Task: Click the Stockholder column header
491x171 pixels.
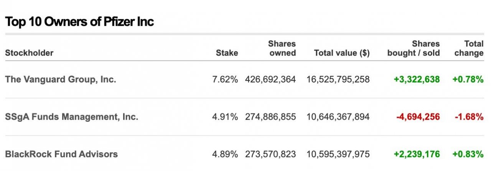Action: click(x=29, y=53)
